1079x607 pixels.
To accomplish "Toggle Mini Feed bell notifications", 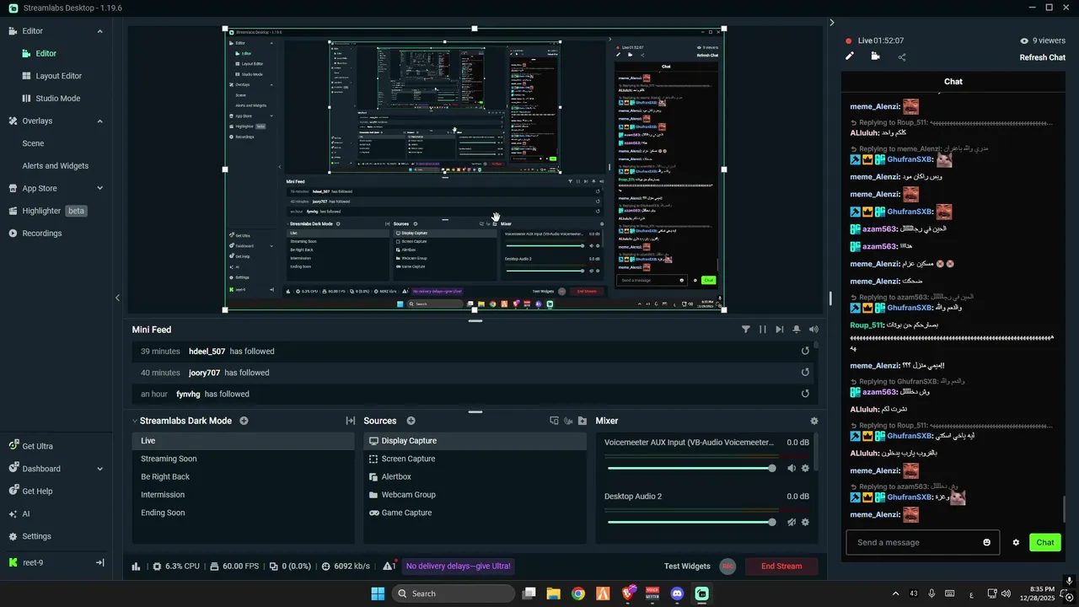I will click(797, 330).
